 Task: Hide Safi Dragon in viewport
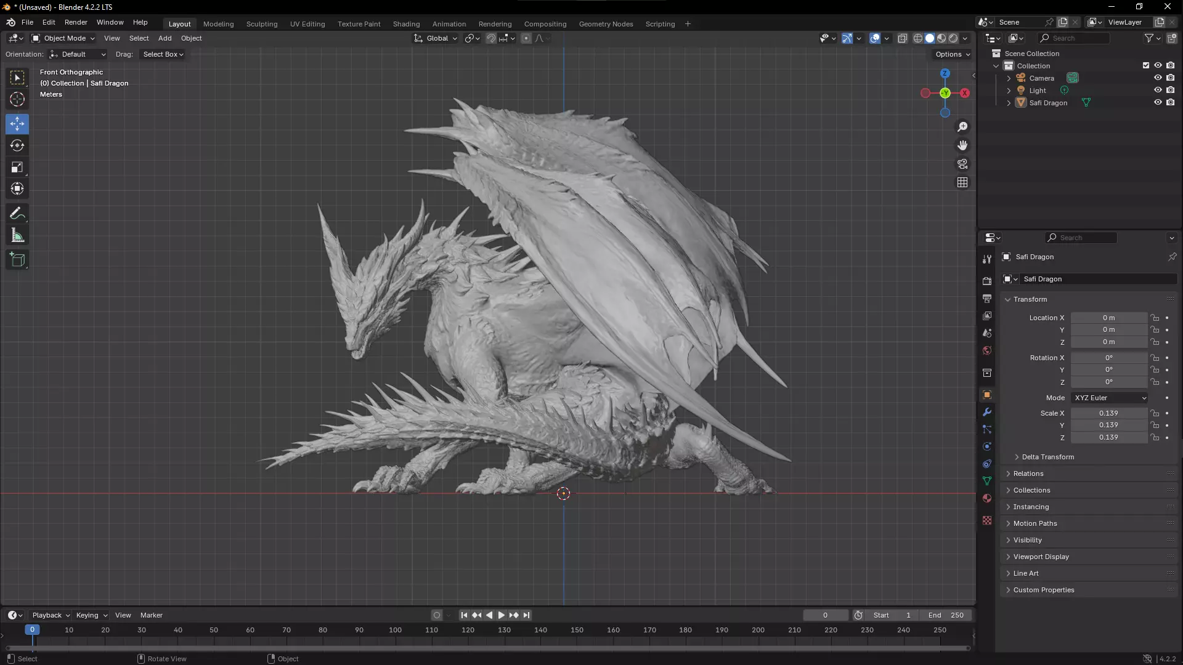[x=1158, y=103]
